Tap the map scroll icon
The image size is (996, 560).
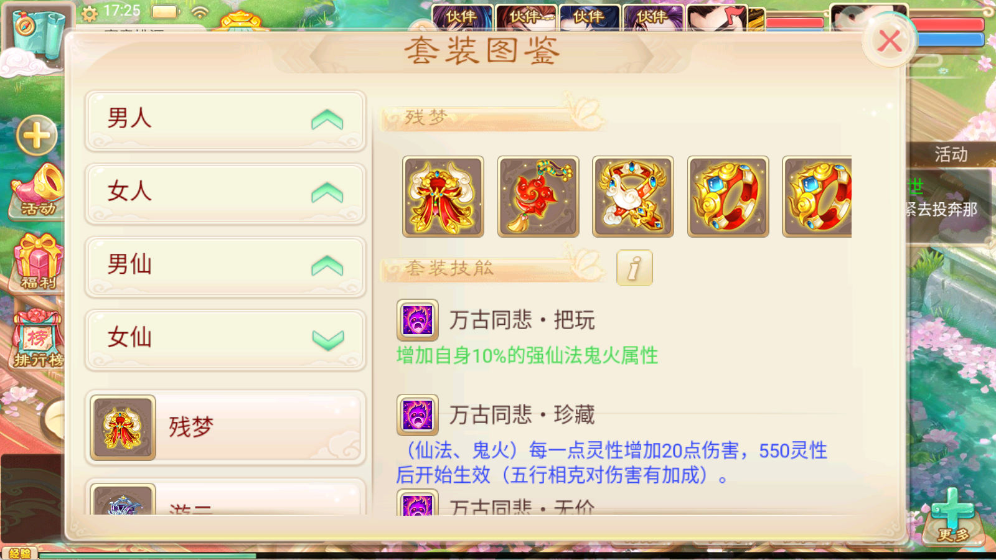point(37,34)
